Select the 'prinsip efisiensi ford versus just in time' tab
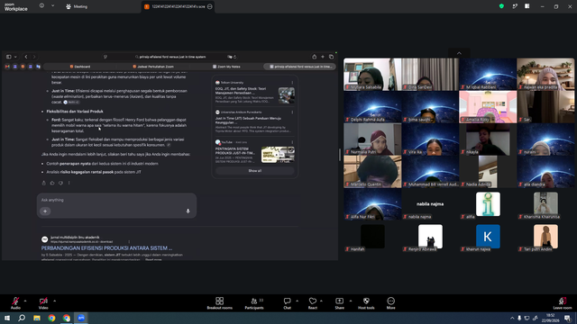Image resolution: width=577 pixels, height=324 pixels. tap(300, 67)
